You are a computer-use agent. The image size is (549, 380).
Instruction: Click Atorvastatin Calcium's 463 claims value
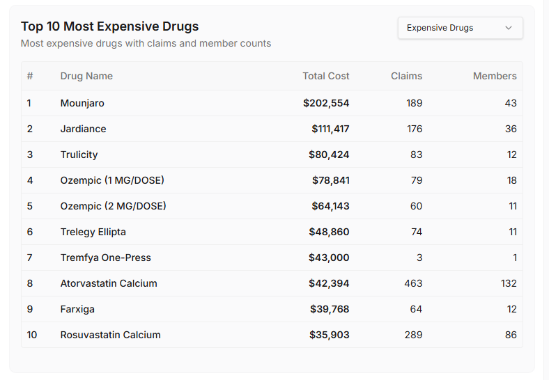[413, 283]
